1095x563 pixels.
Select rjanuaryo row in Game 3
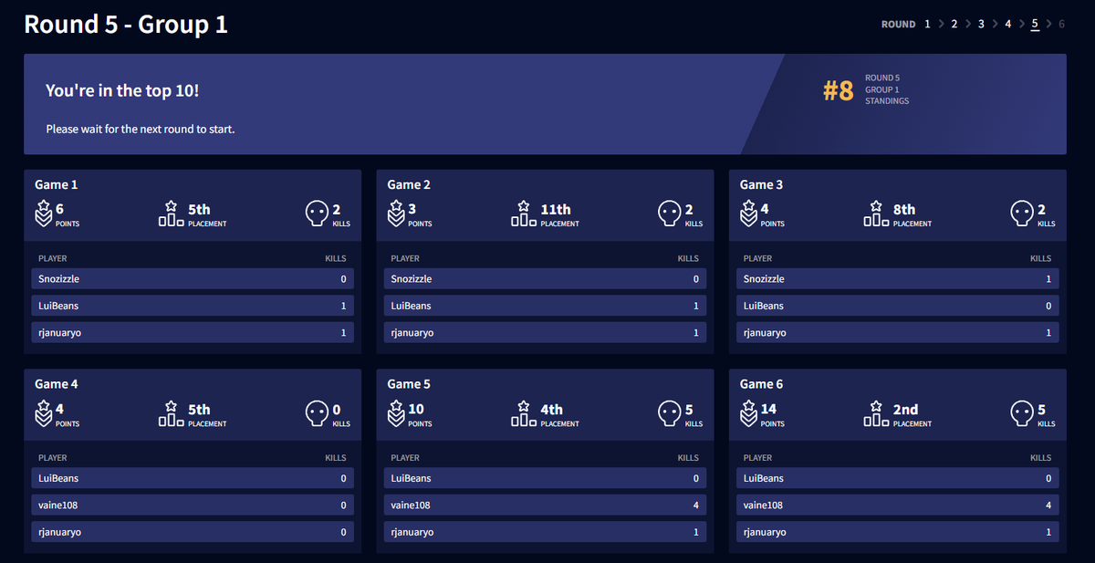[898, 333]
